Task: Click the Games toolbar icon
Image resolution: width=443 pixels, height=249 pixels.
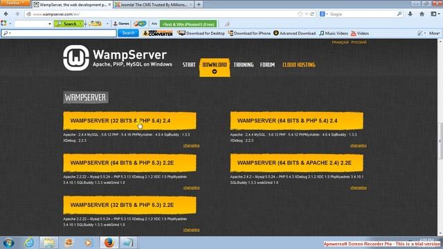Action: 122,24
